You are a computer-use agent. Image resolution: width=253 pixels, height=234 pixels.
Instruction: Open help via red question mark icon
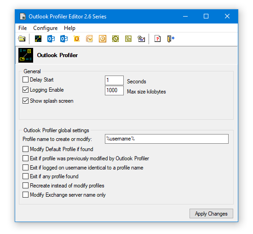click(x=157, y=39)
